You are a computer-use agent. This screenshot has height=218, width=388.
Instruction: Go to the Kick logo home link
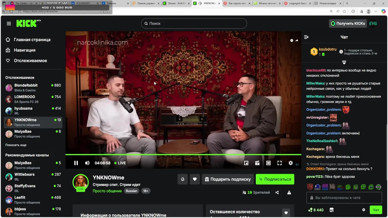point(28,23)
